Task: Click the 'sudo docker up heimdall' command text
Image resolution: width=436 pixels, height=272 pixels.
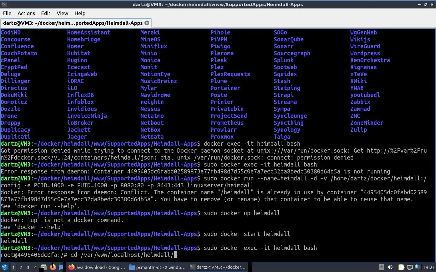Action: click(242, 213)
